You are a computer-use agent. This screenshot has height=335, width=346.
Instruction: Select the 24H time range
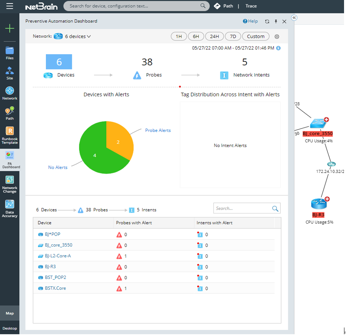pos(214,36)
